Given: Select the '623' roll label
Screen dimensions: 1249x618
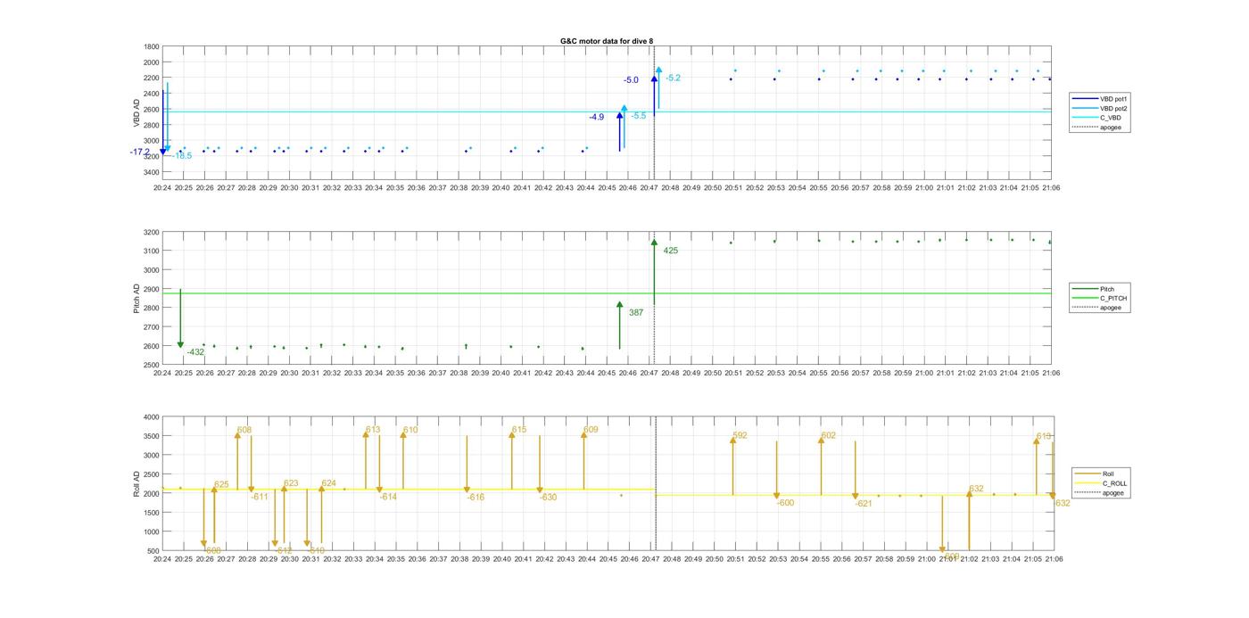Looking at the screenshot, I should click(291, 483).
